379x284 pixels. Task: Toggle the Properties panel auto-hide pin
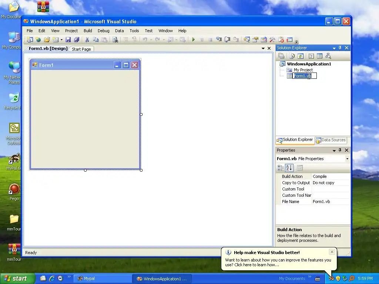(340, 150)
